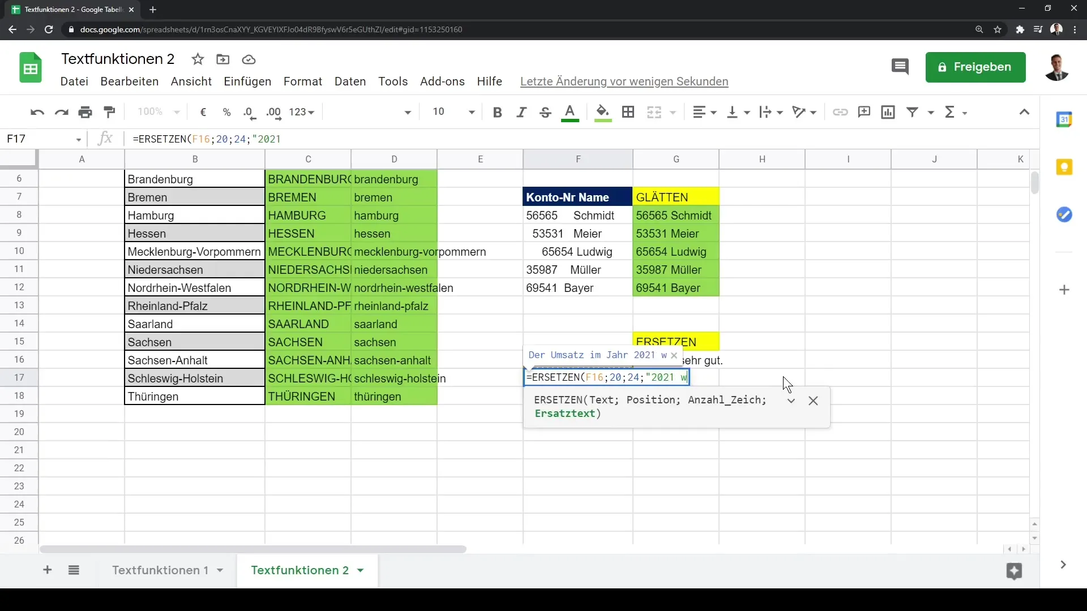Screen dimensions: 1087x611
Task: Print the spreadsheet via printer icon
Action: [x=85, y=112]
